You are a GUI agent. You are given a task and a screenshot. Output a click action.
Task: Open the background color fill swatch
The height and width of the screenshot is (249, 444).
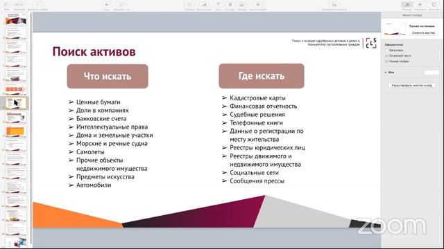tap(432, 73)
